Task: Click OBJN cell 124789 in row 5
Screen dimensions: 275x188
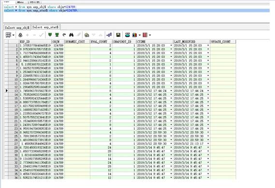Action: pyautogui.click(x=58, y=61)
